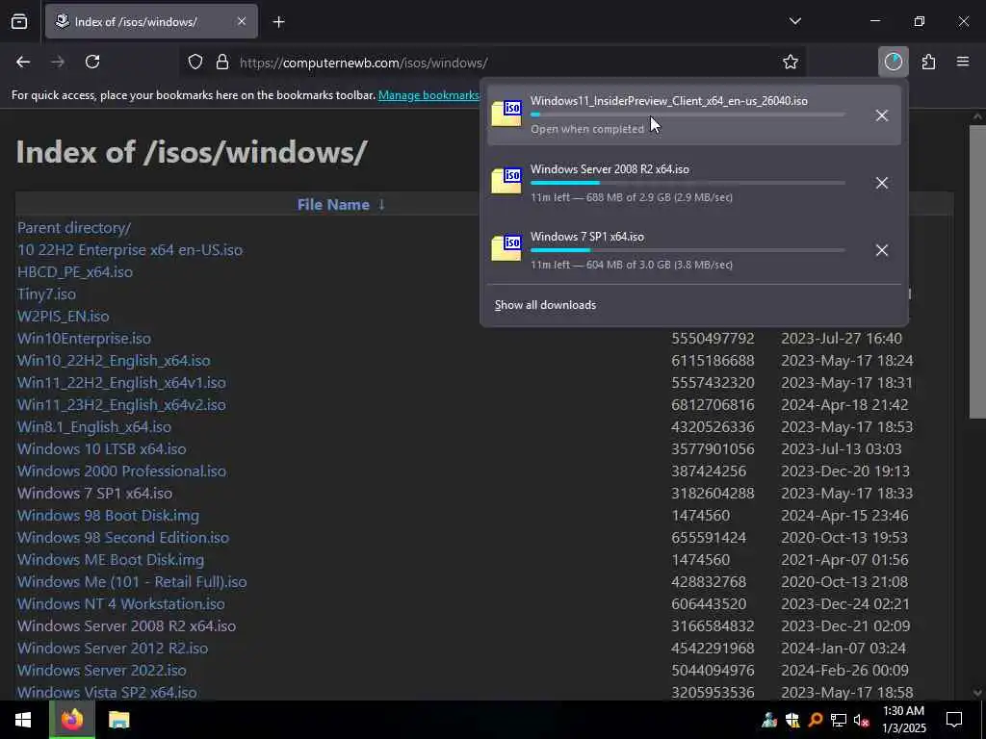
Task: Open the notification center icon
Action: (954, 720)
